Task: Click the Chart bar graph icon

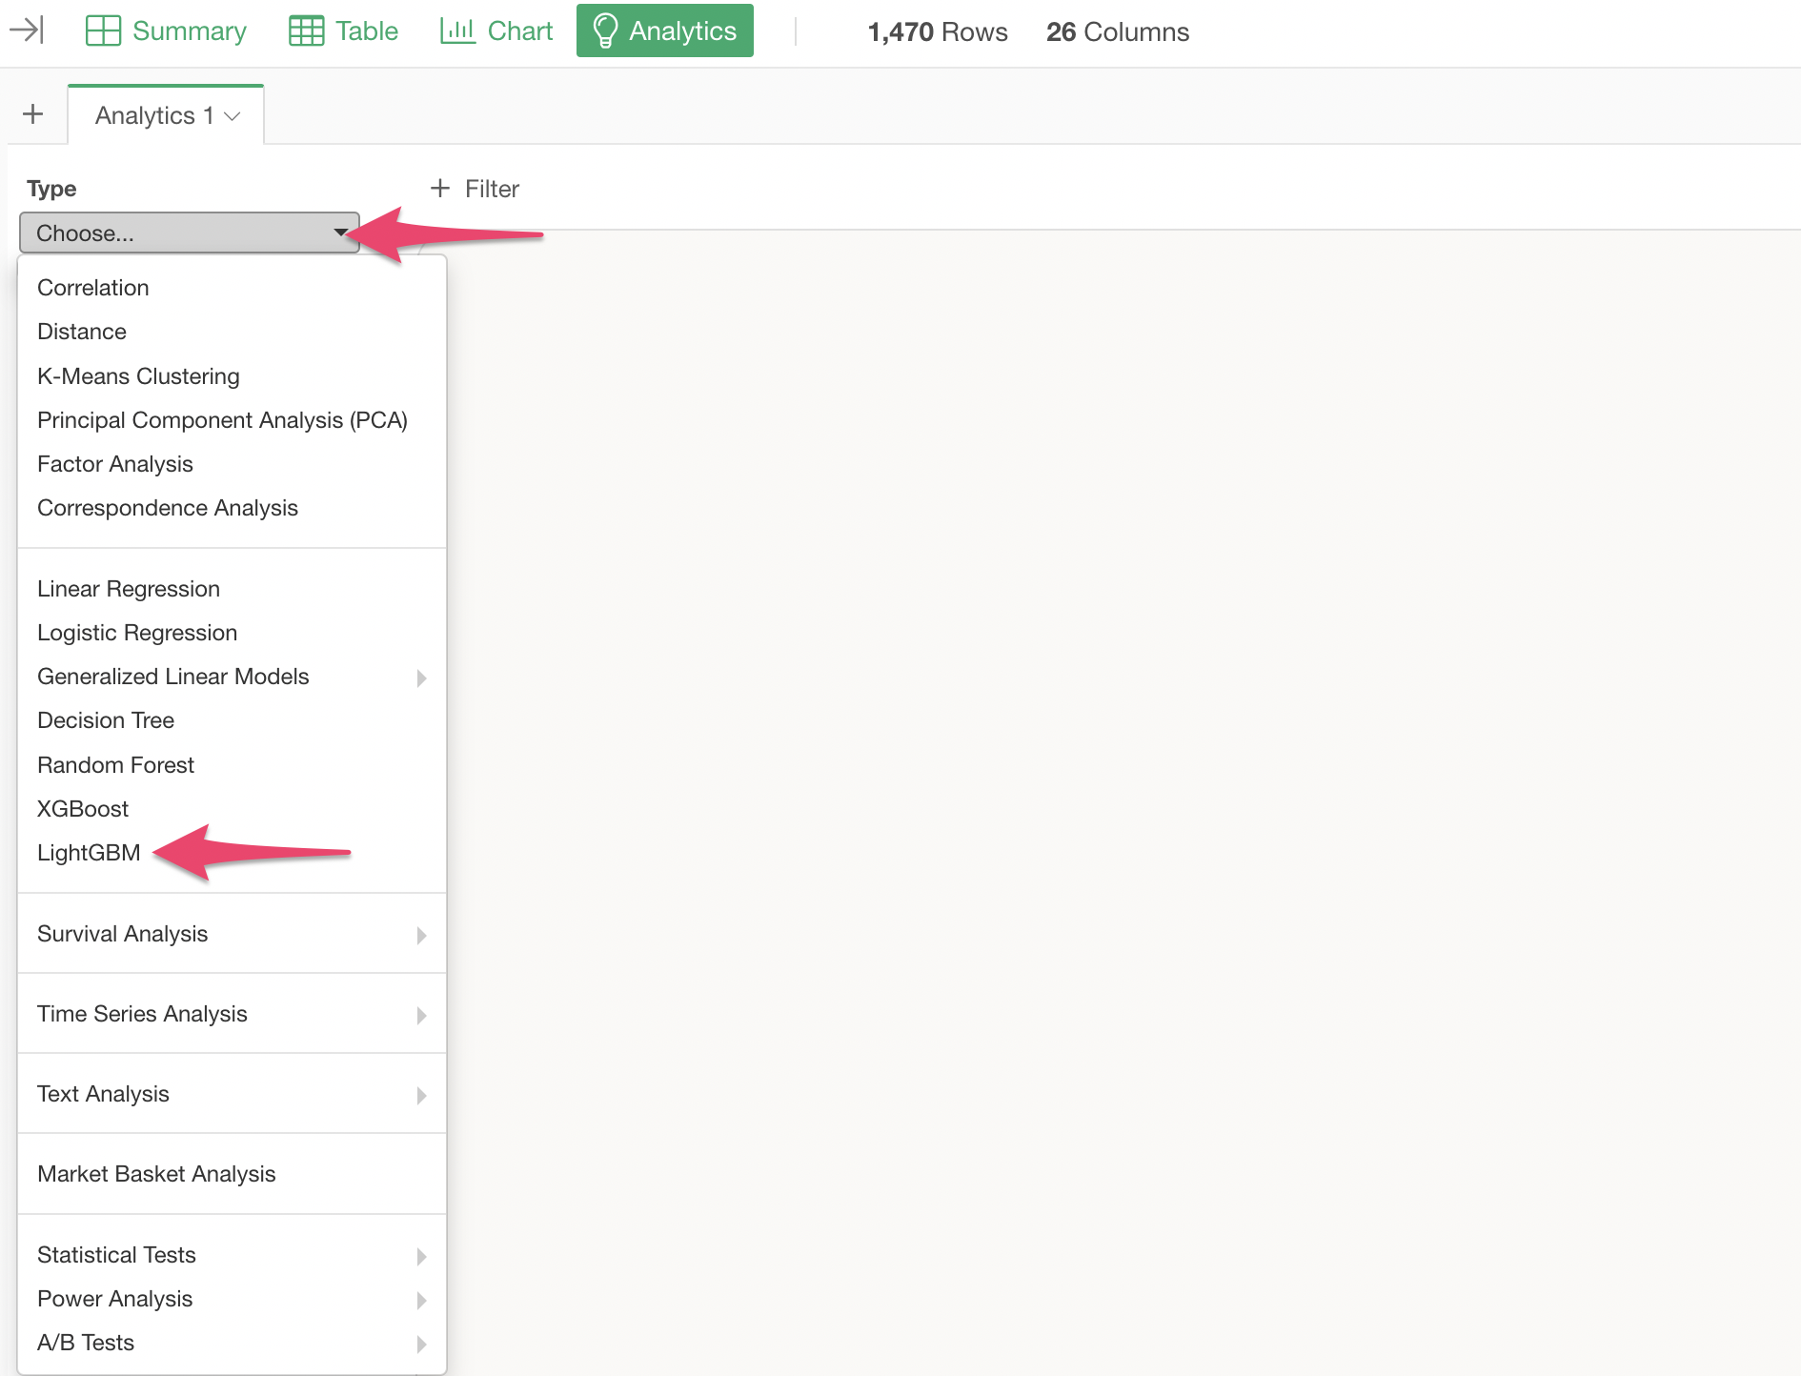Action: click(457, 30)
